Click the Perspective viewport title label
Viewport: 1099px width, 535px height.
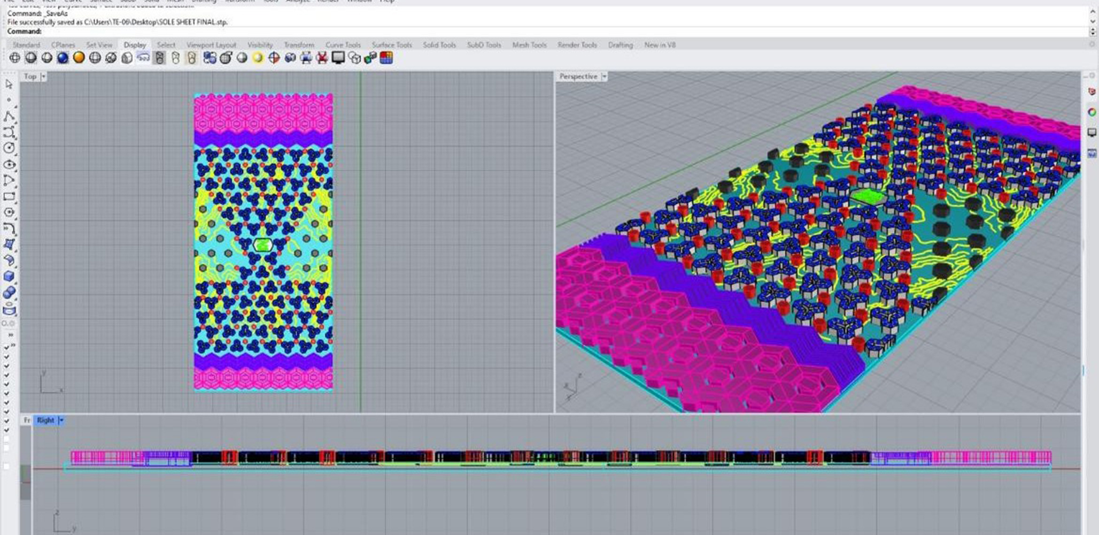[578, 77]
